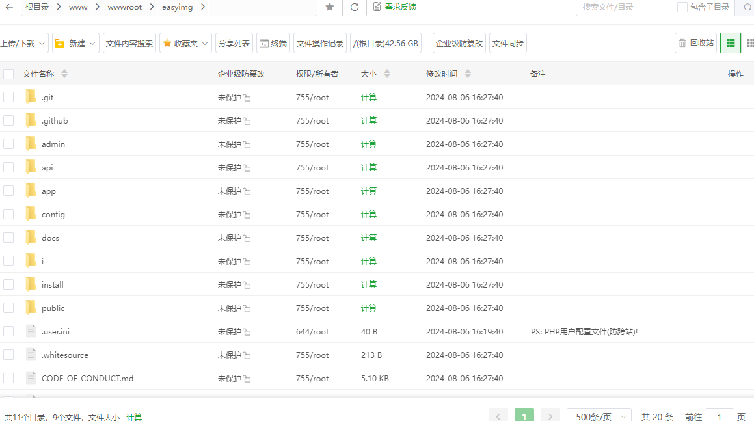
Task: Open the 回收站 recycle bin
Action: coord(695,43)
